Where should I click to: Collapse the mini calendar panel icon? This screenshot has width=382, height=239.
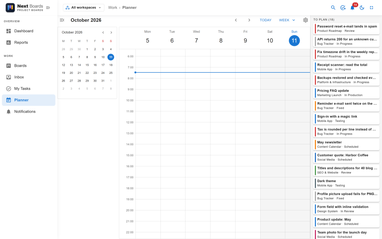62,20
